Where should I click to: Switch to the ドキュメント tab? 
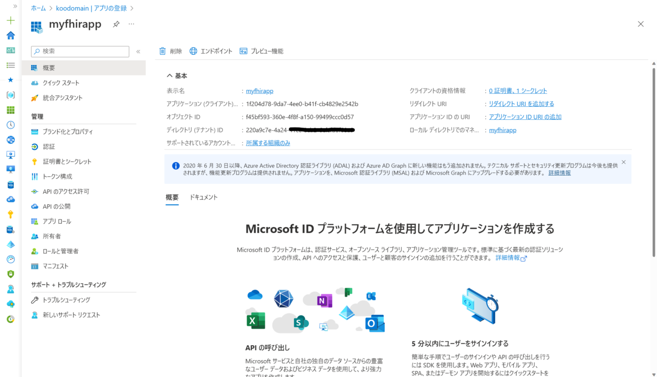point(204,198)
